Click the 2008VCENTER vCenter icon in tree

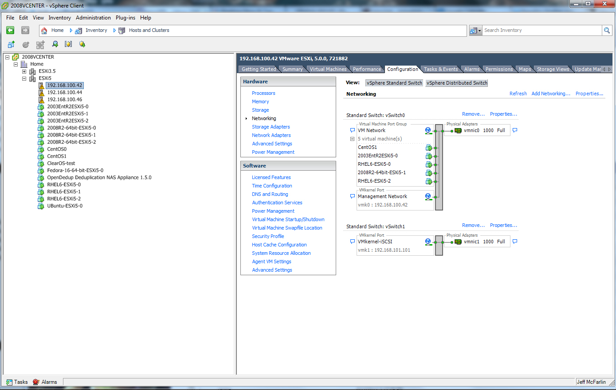pos(16,57)
